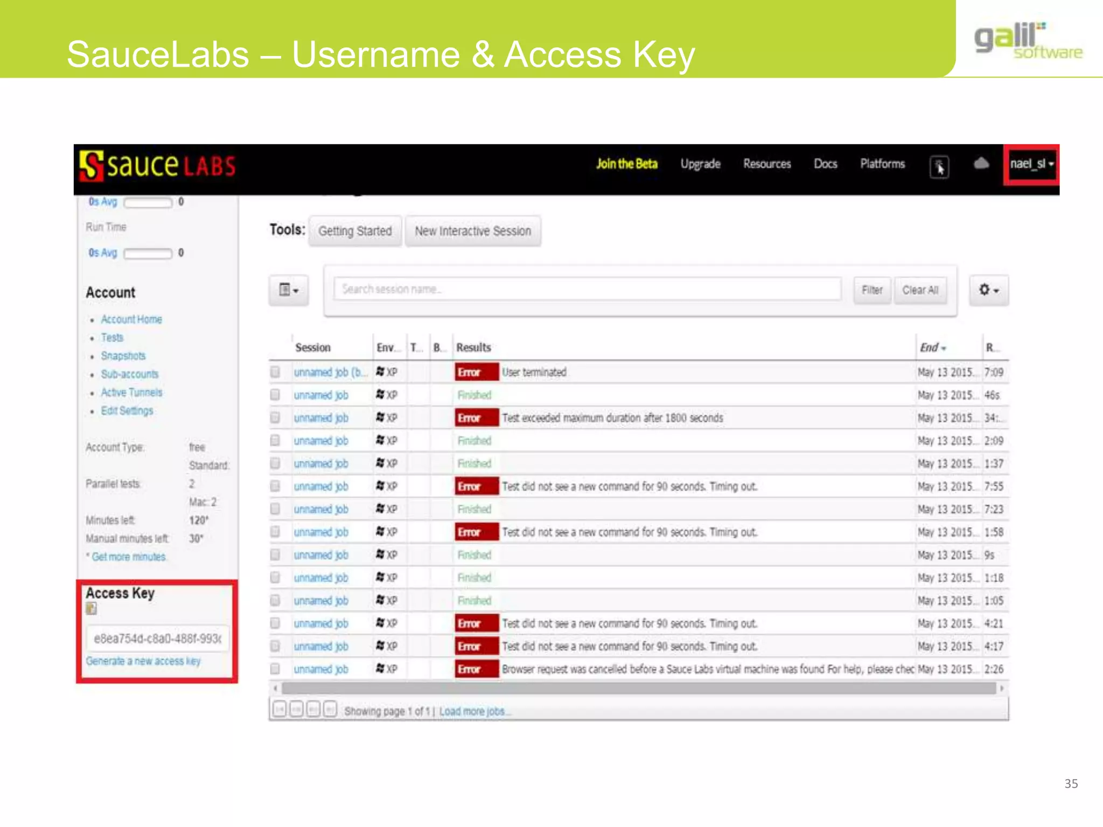Open Join the Beta menu
This screenshot has width=1103, height=827.
pos(627,164)
